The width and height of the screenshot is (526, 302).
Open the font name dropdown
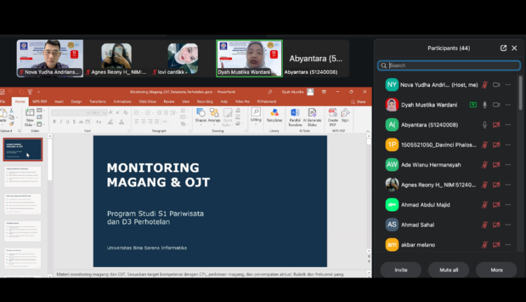(x=88, y=112)
